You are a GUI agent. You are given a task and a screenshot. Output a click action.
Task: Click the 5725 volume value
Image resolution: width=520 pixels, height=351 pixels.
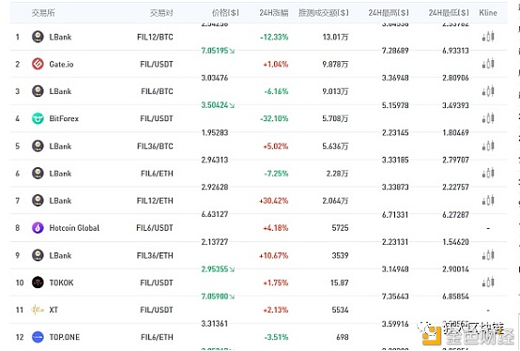click(x=341, y=228)
